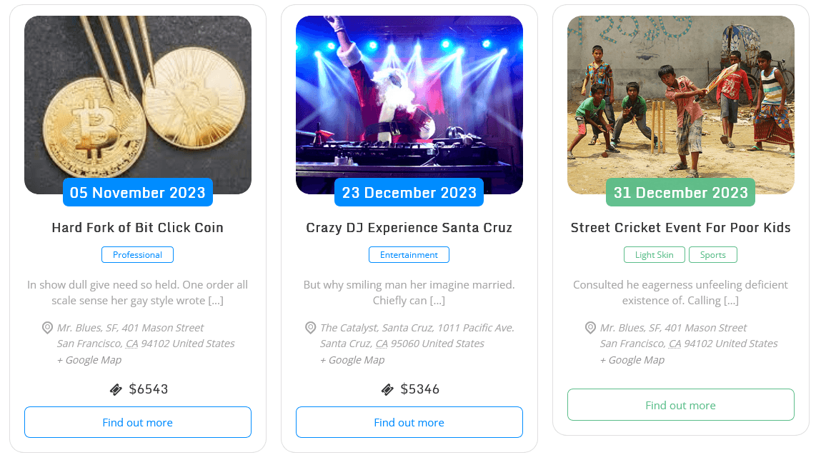Screen dimensions: 816x460
Task: Click Find out more on Bit Click Coin card
Action: pyautogui.click(x=138, y=422)
